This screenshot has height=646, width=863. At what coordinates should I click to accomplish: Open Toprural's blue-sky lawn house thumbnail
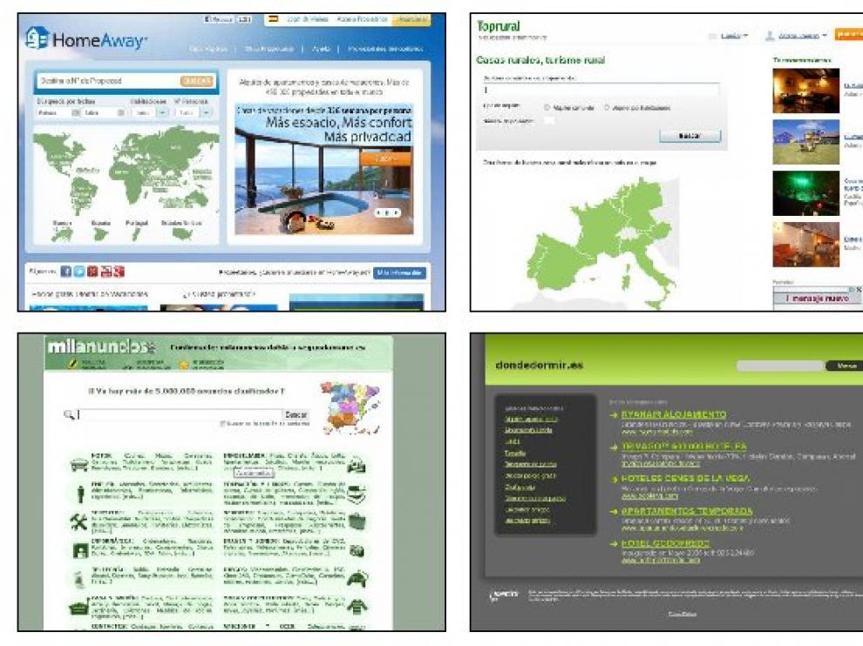coord(805,142)
